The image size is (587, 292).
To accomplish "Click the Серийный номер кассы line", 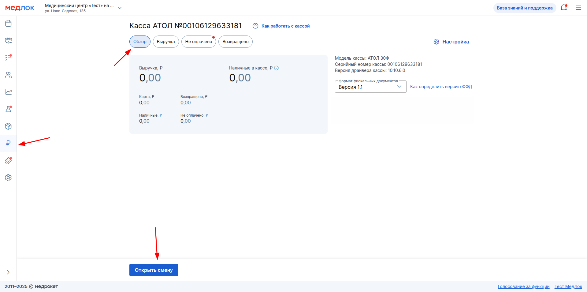I will [x=378, y=64].
